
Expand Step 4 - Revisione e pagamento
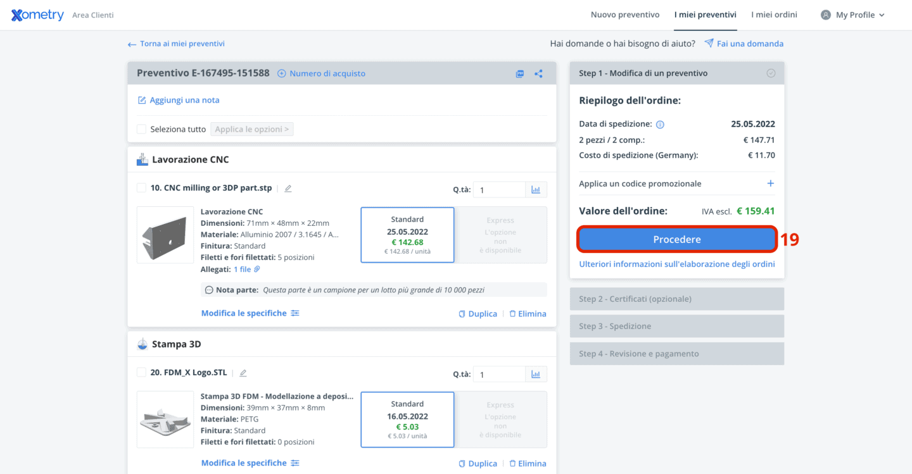(677, 354)
